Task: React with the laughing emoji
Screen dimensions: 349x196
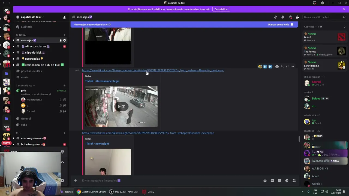Action: [x=260, y=66]
